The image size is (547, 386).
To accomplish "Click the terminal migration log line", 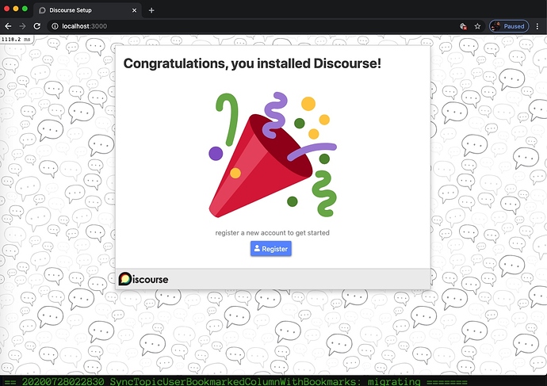I will 235,381.
